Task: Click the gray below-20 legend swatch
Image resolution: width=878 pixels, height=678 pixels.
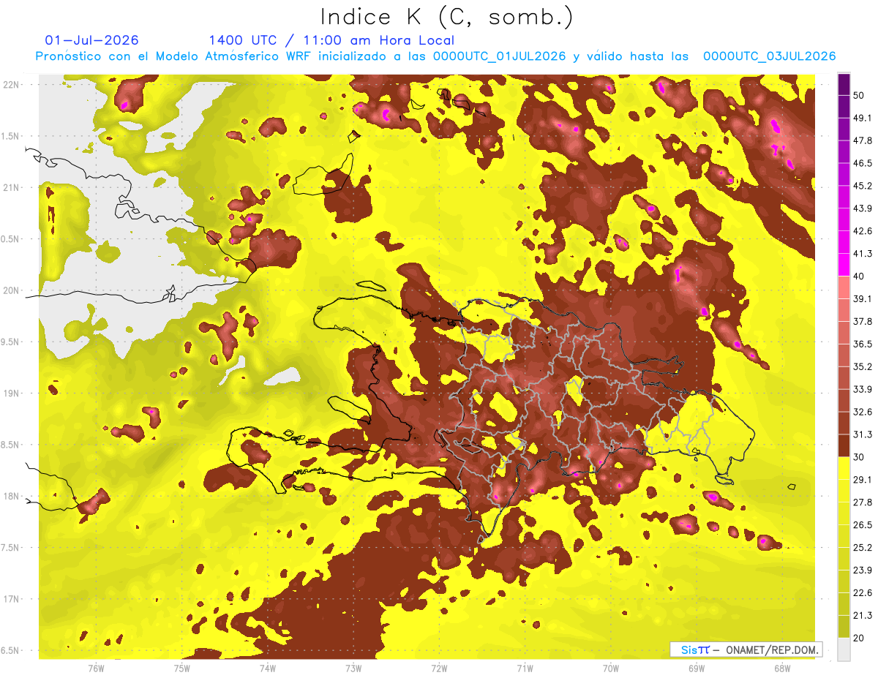Action: pyautogui.click(x=844, y=649)
